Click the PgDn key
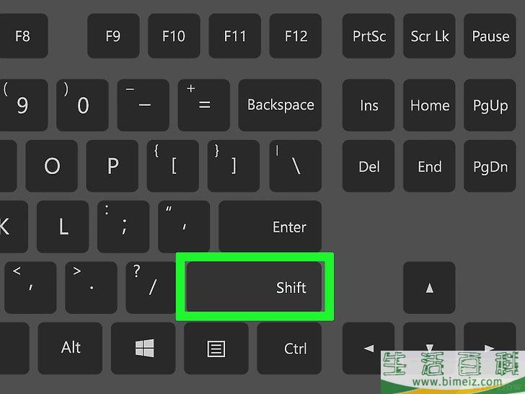The width and height of the screenshot is (525, 394). tap(490, 166)
